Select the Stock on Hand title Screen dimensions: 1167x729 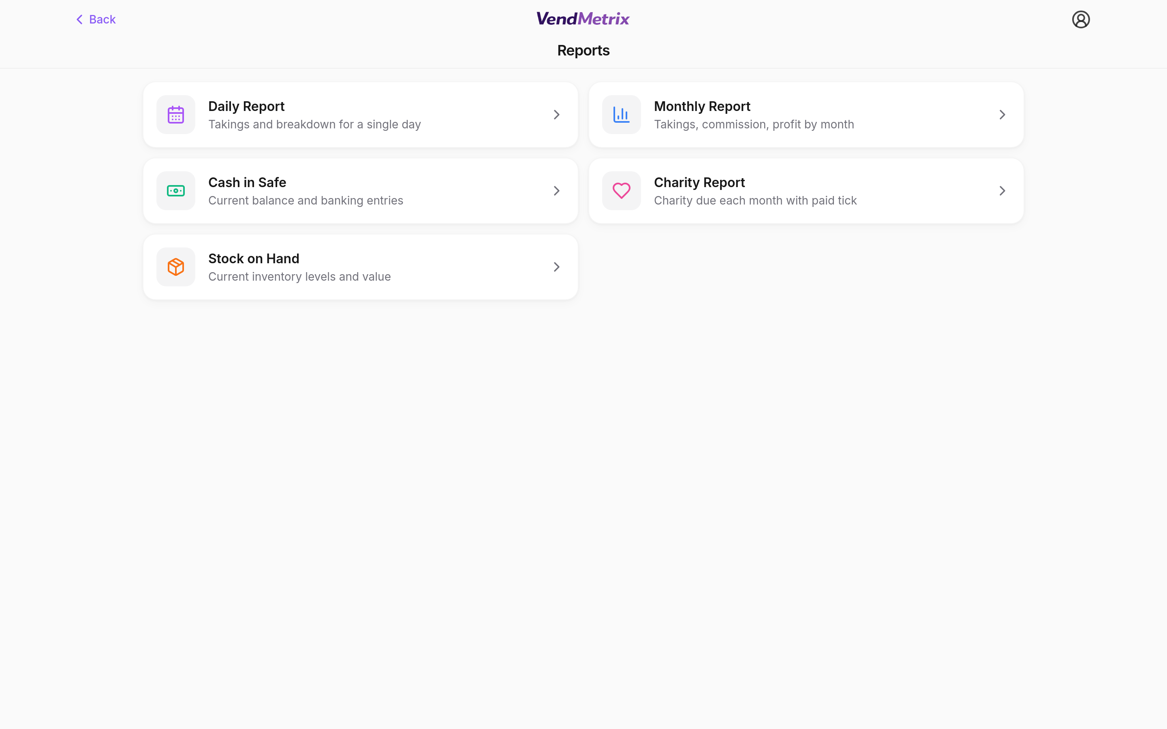point(254,258)
